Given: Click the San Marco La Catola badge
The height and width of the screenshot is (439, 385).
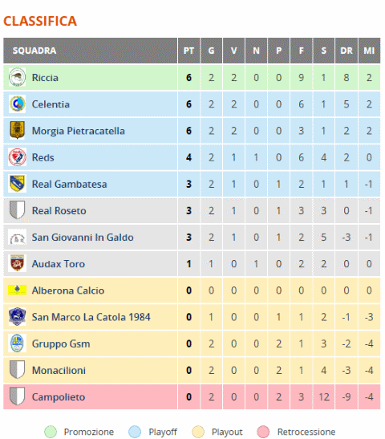Looking at the screenshot, I should click(17, 316).
